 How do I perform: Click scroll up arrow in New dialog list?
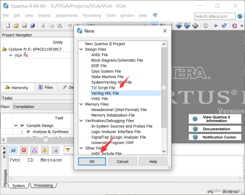click(164, 44)
